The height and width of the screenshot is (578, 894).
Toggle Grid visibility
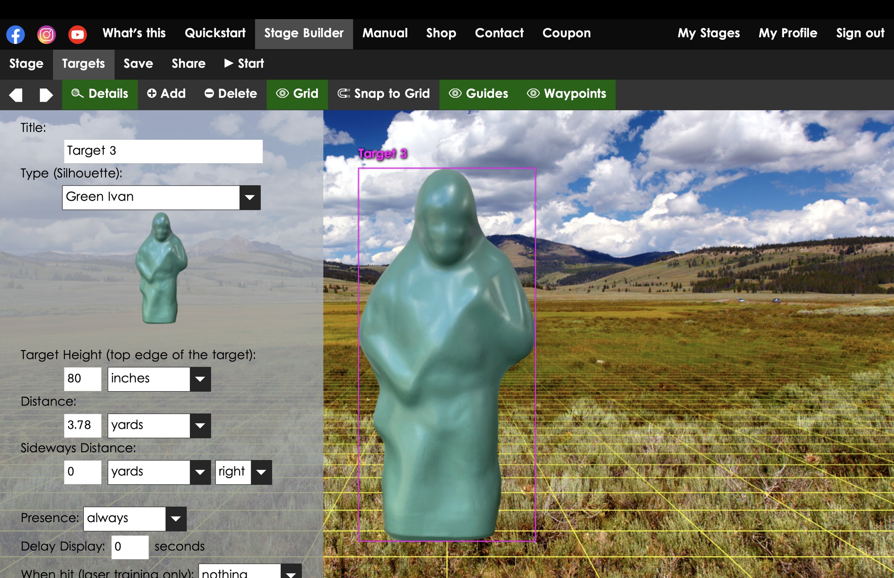pyautogui.click(x=297, y=94)
